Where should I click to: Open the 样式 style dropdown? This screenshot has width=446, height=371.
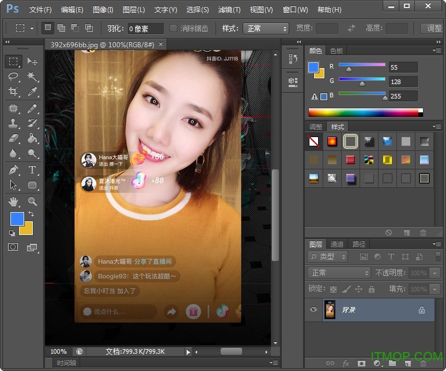click(x=266, y=28)
